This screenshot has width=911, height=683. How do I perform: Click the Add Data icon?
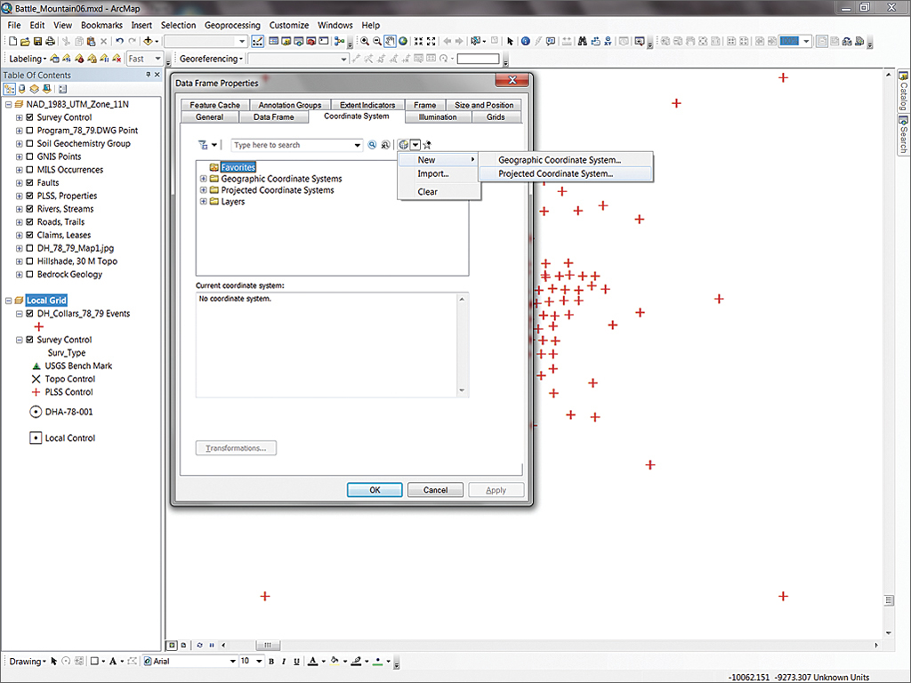tap(149, 41)
